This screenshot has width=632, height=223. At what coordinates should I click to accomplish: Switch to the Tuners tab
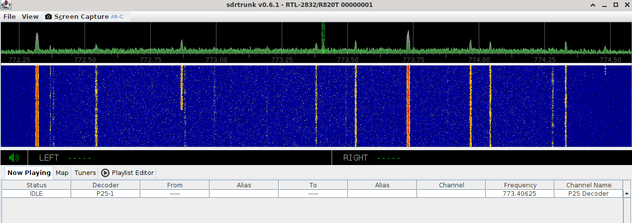[85, 172]
